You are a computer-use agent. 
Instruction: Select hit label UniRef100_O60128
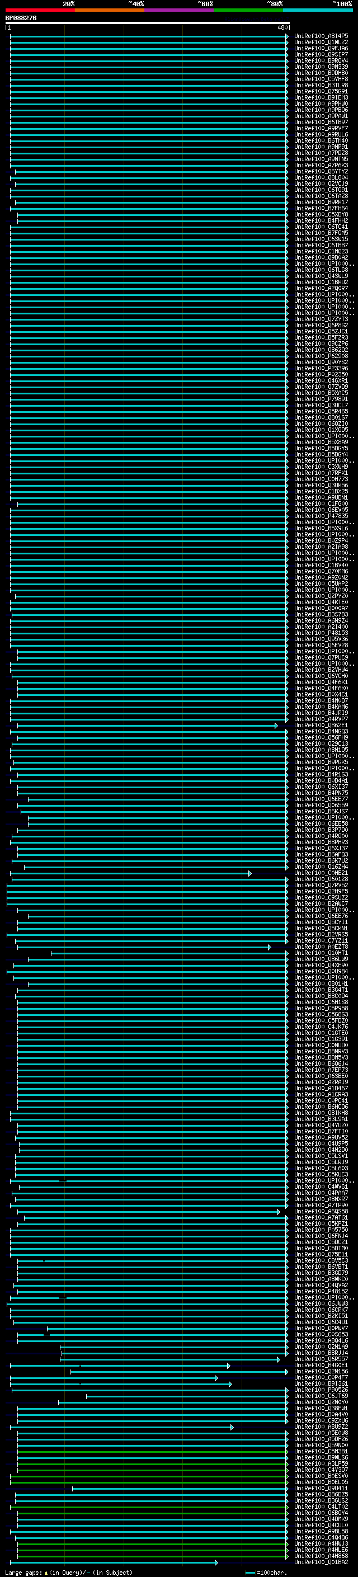[321, 879]
